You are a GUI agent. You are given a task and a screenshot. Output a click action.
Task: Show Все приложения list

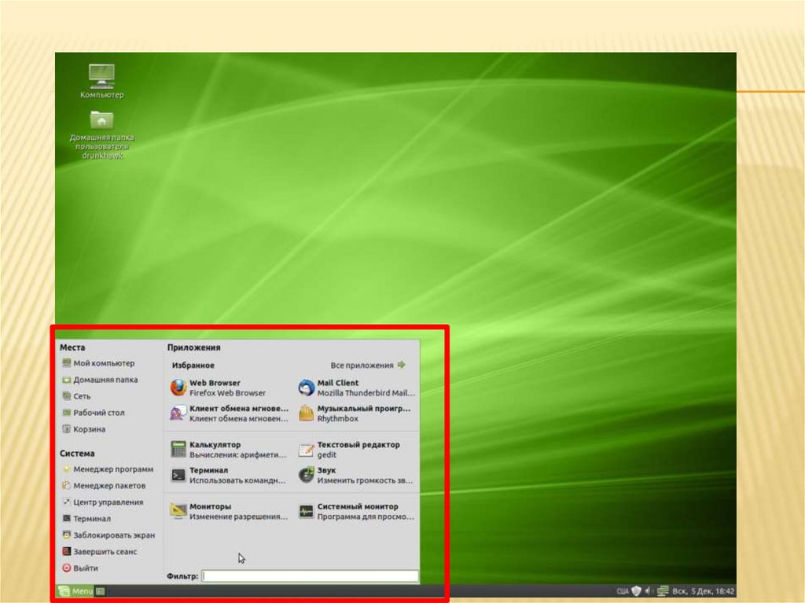pyautogui.click(x=368, y=366)
